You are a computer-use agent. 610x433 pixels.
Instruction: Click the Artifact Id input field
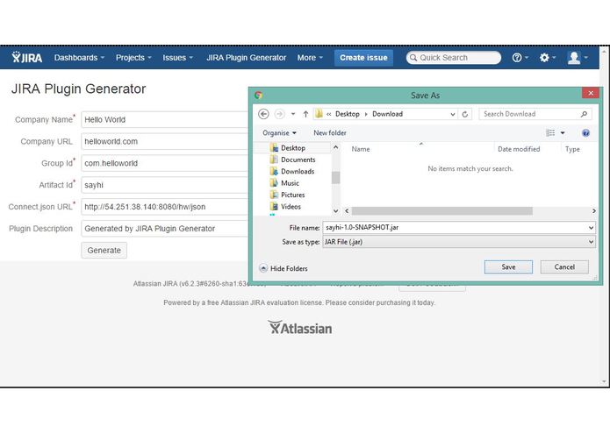click(165, 185)
